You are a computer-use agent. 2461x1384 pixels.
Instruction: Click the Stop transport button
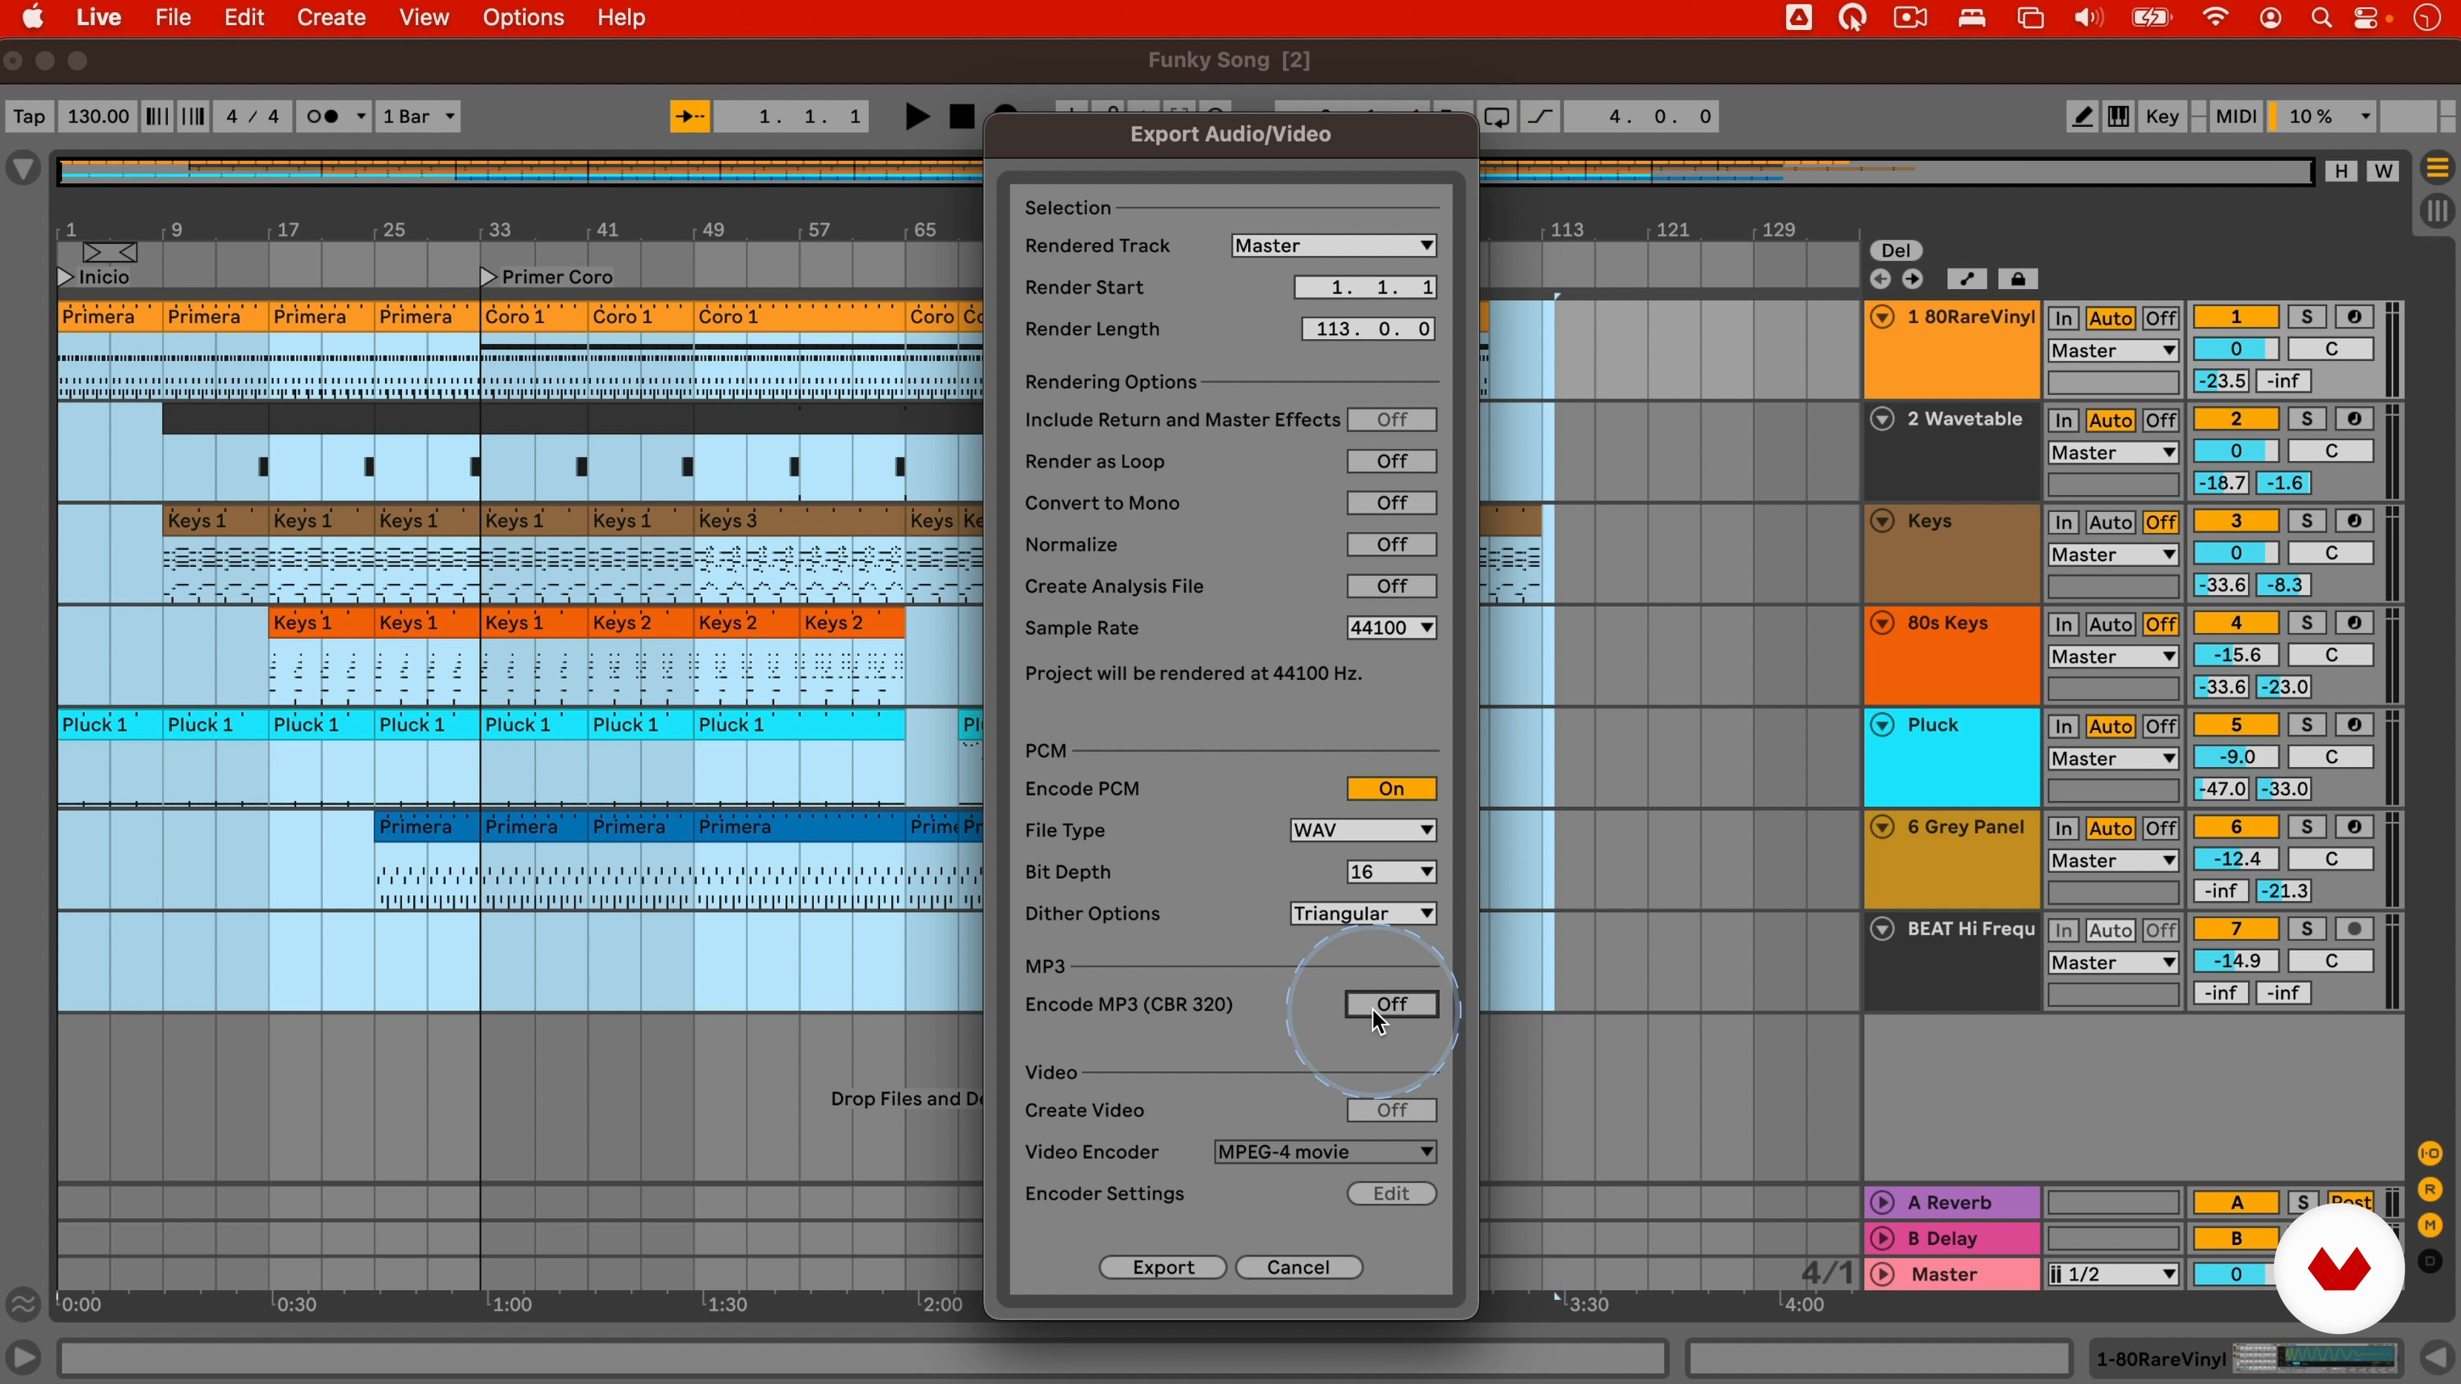coord(961,117)
